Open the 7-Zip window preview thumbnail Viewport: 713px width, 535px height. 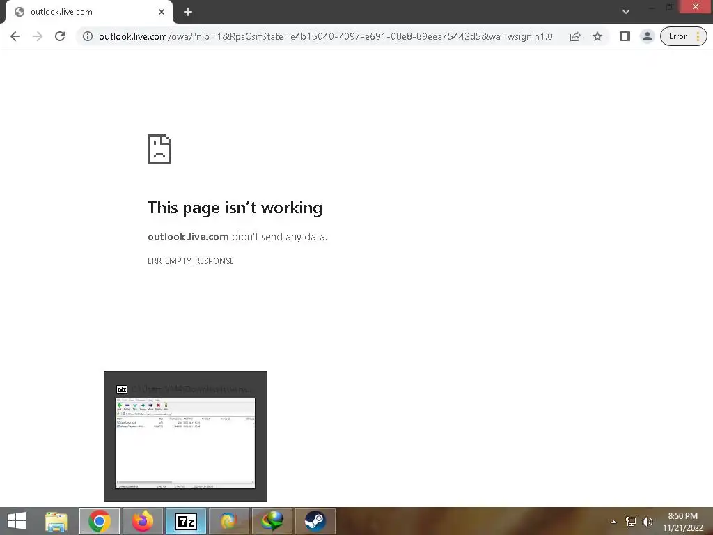(185, 436)
